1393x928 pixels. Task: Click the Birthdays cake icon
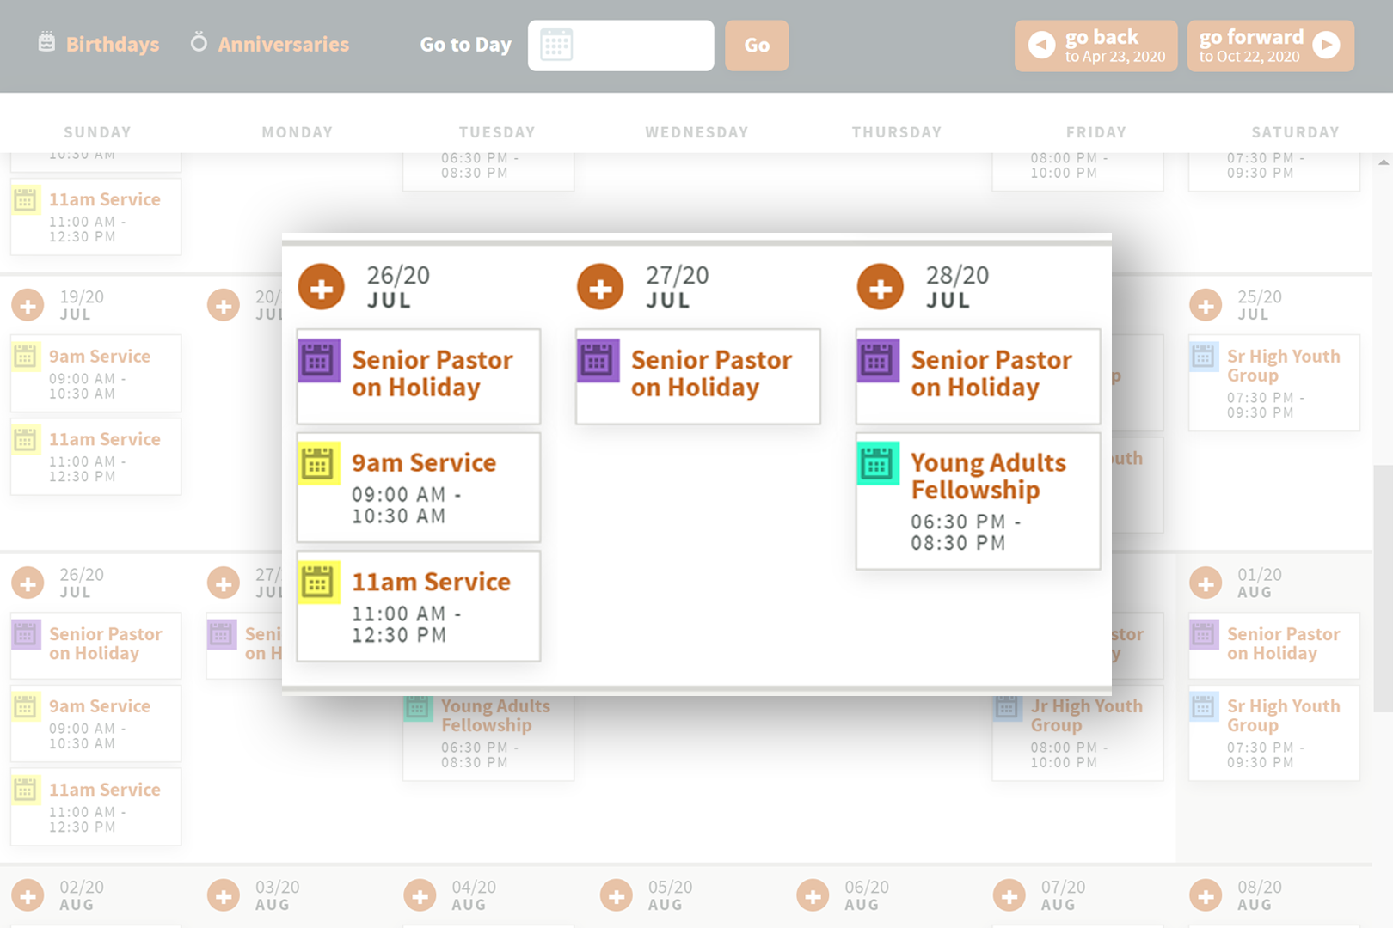45,43
